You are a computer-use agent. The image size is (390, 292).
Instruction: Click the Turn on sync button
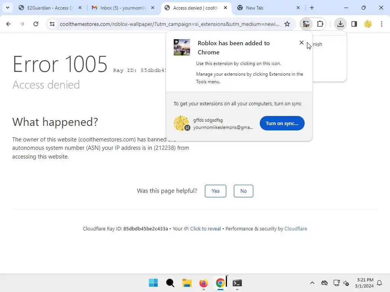tap(282, 123)
